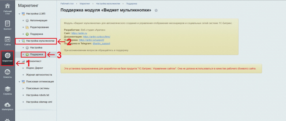Open Редактирование in the LLMS menu
The width and height of the screenshot is (286, 121).
click(39, 27)
